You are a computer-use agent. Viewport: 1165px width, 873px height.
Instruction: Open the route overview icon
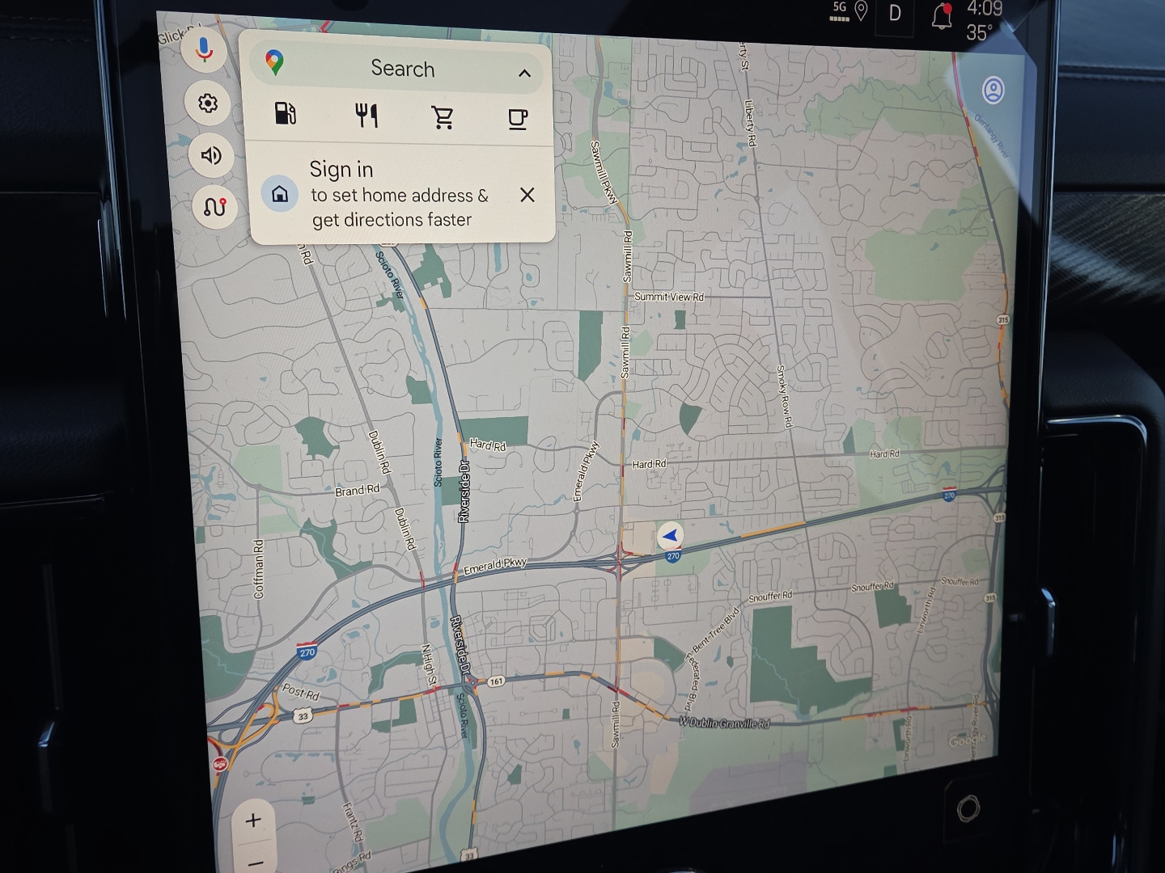(x=215, y=208)
